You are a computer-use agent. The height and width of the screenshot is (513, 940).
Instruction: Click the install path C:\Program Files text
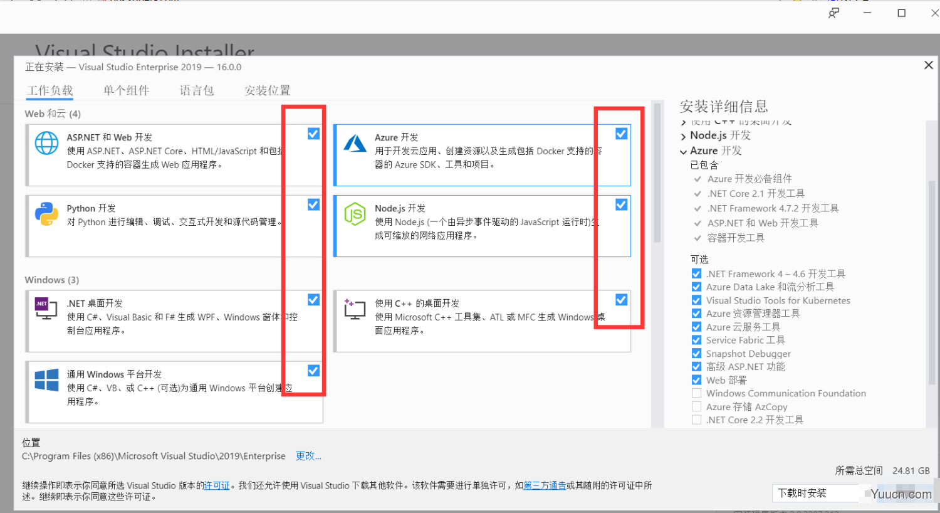pos(154,456)
